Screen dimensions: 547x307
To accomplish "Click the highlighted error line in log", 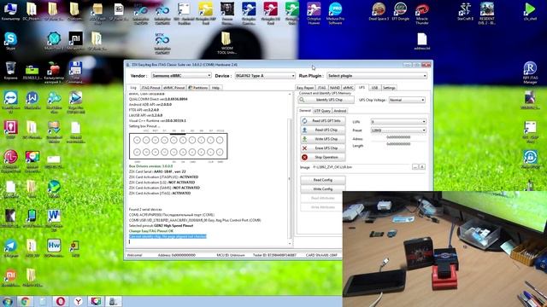I will [168, 236].
